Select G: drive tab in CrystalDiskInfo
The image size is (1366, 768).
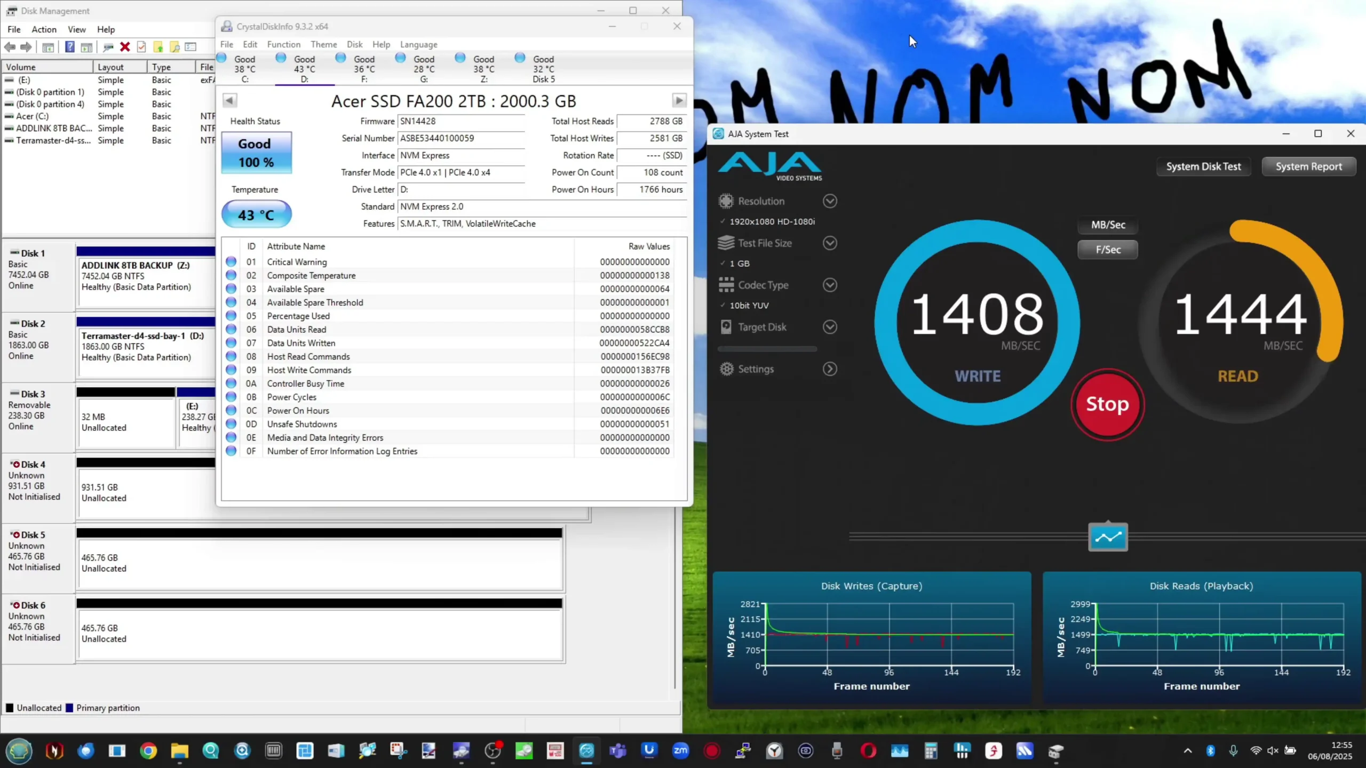(424, 68)
